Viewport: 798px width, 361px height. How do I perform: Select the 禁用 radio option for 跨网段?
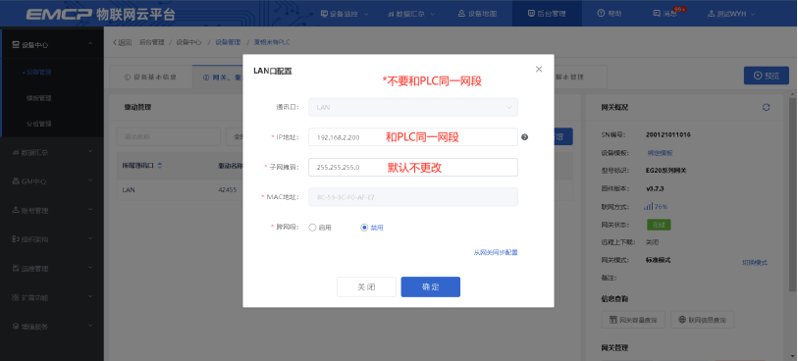coord(364,228)
